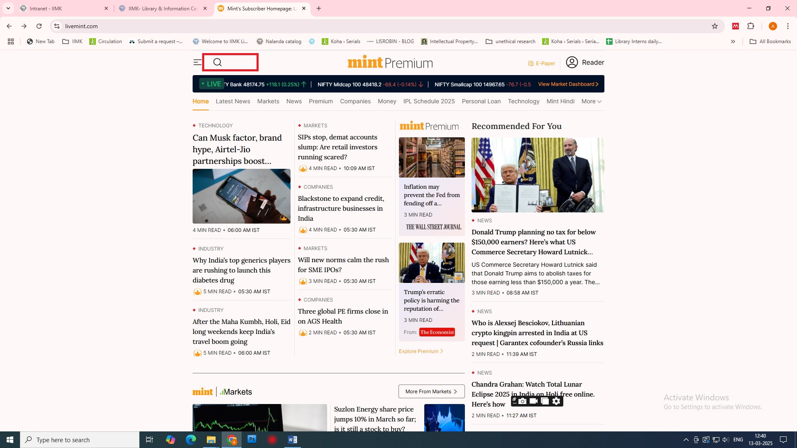
Task: Click the Explore Premium link
Action: tap(421, 351)
